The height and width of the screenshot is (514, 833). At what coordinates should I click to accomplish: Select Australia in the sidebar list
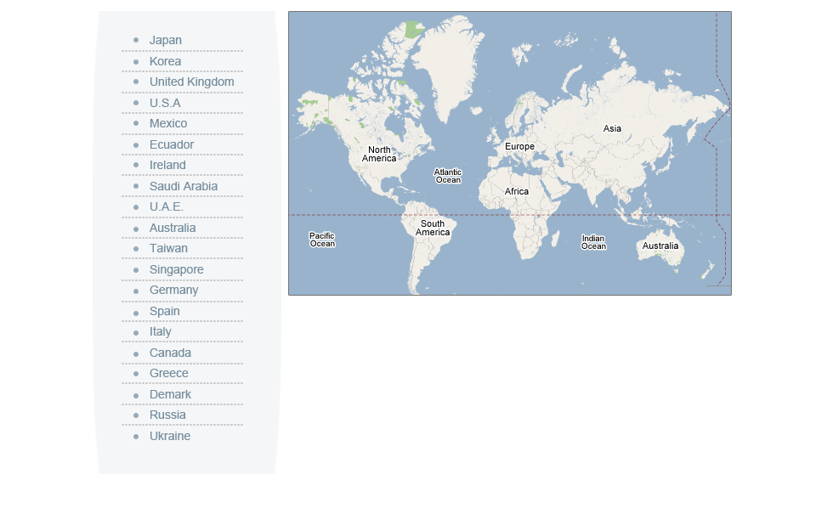pos(173,228)
